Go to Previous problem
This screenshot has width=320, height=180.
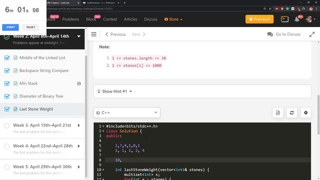coord(115,34)
